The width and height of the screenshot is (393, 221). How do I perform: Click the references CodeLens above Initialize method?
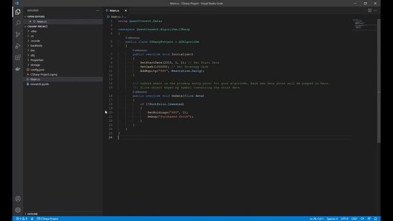coord(139,50)
